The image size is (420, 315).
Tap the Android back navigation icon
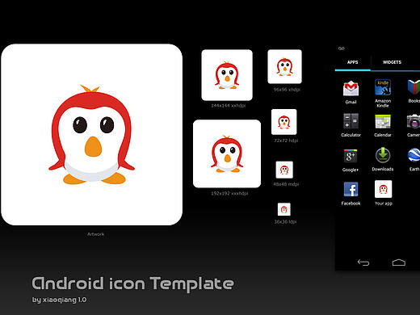363,262
